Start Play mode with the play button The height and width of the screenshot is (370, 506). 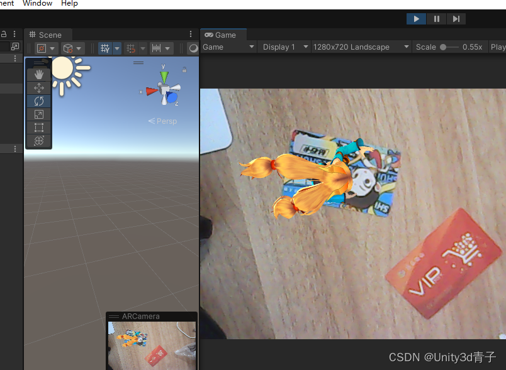click(x=416, y=19)
